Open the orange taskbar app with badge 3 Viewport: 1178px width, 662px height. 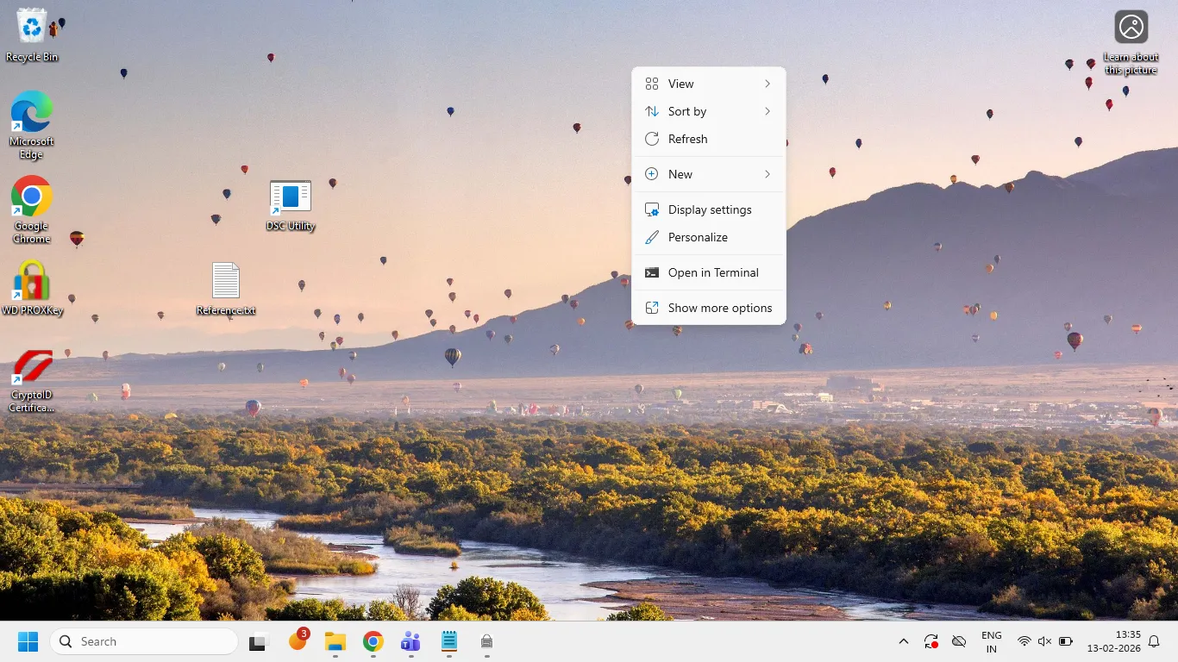[298, 640]
